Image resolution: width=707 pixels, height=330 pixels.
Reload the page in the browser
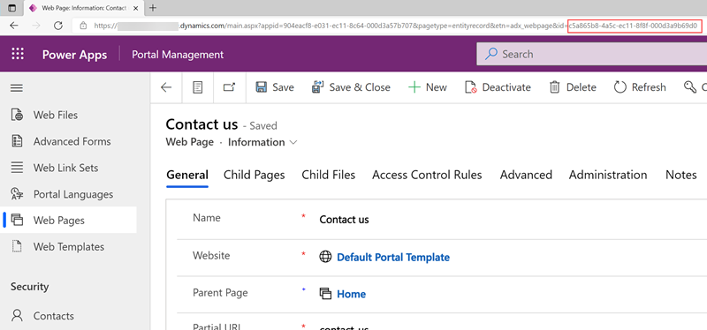pyautogui.click(x=58, y=26)
